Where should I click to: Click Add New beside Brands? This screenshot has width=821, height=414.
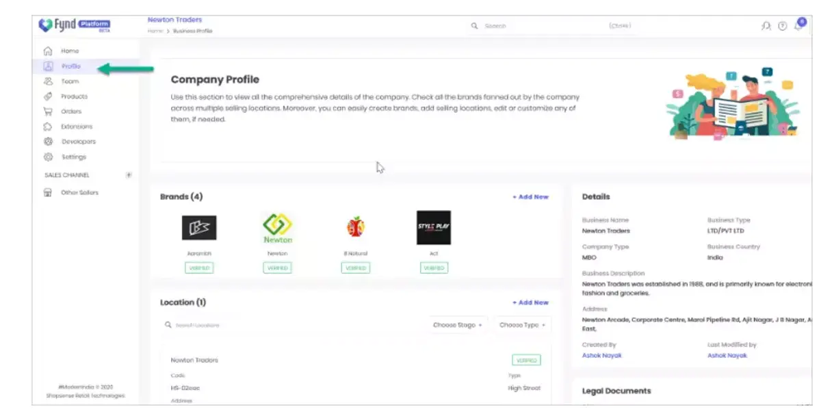pyautogui.click(x=531, y=197)
